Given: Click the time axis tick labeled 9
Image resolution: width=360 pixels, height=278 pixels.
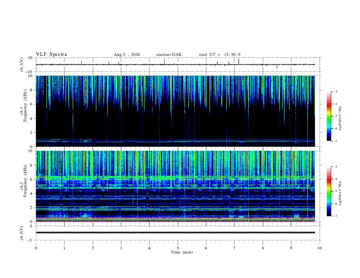Looking at the screenshot, I should tap(291, 248).
